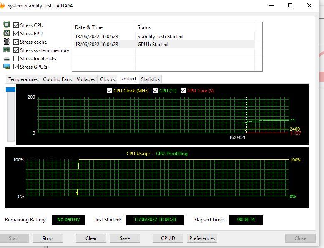This screenshot has width=324, height=248.
Task: Select the 'Stability Test: Started' log row
Action: click(163, 37)
